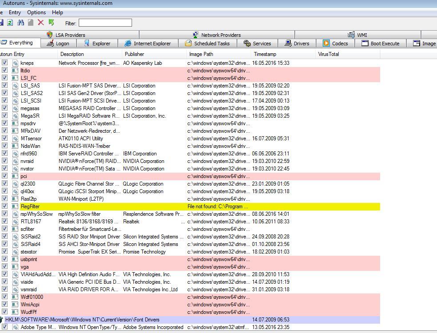Click the icon beside Adobe Type M... entry

click(15, 327)
